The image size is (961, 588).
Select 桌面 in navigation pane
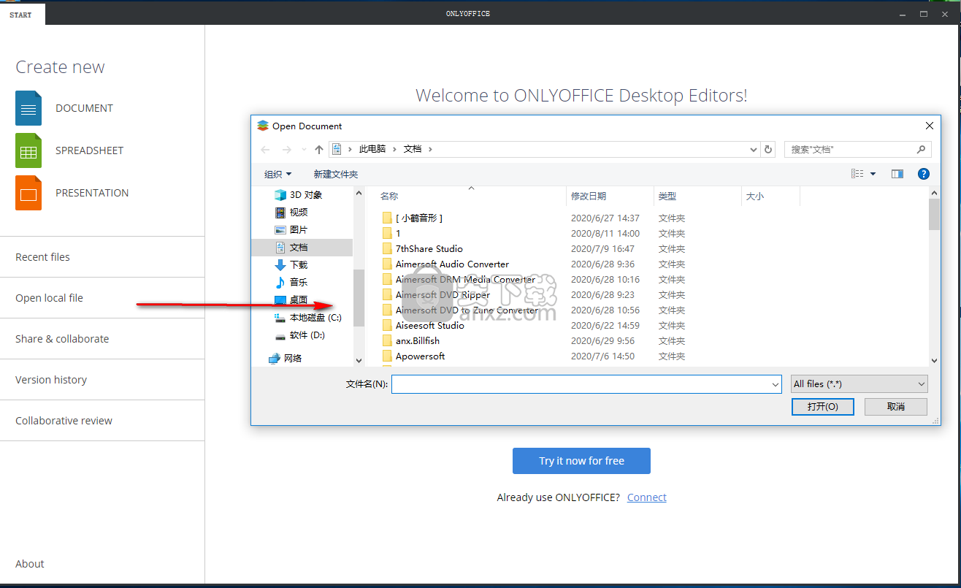292,300
